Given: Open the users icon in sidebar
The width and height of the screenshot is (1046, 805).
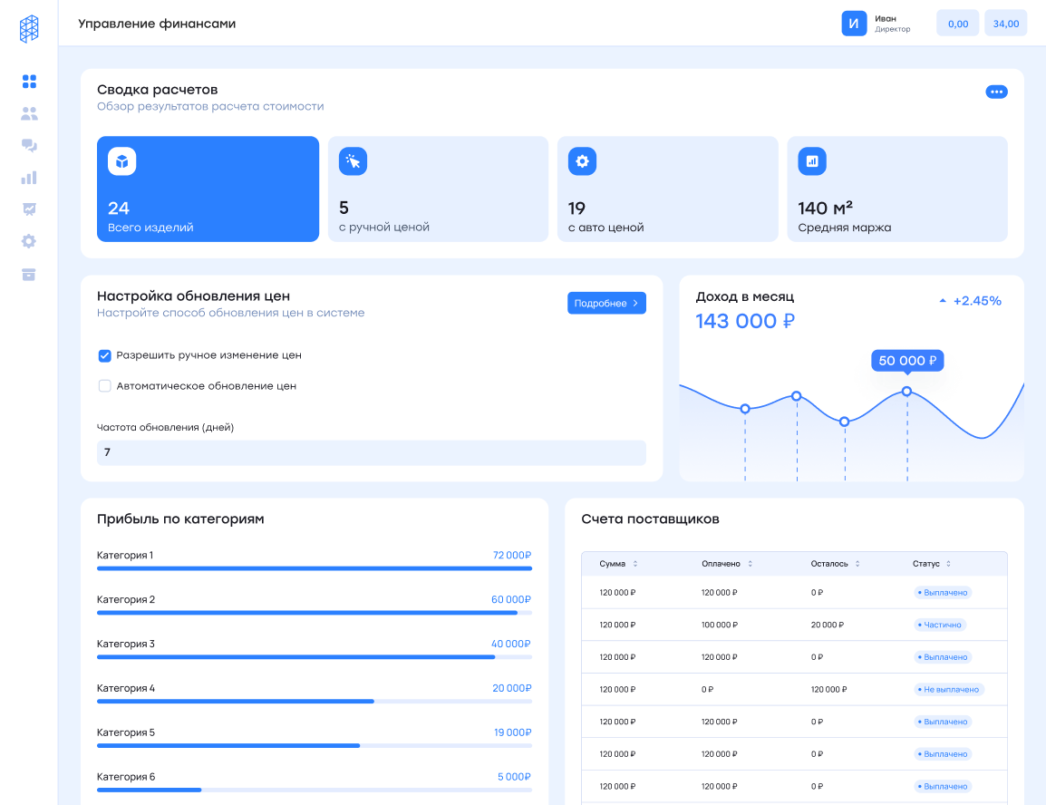Looking at the screenshot, I should pos(29,114).
